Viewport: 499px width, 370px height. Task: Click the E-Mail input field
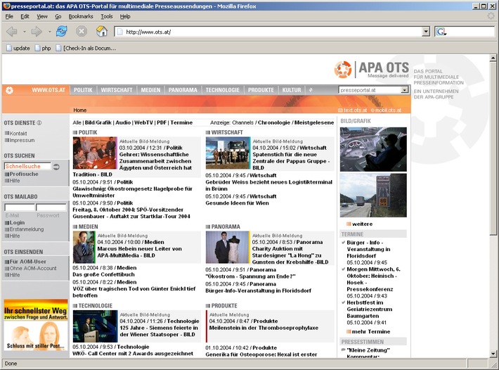20,208
